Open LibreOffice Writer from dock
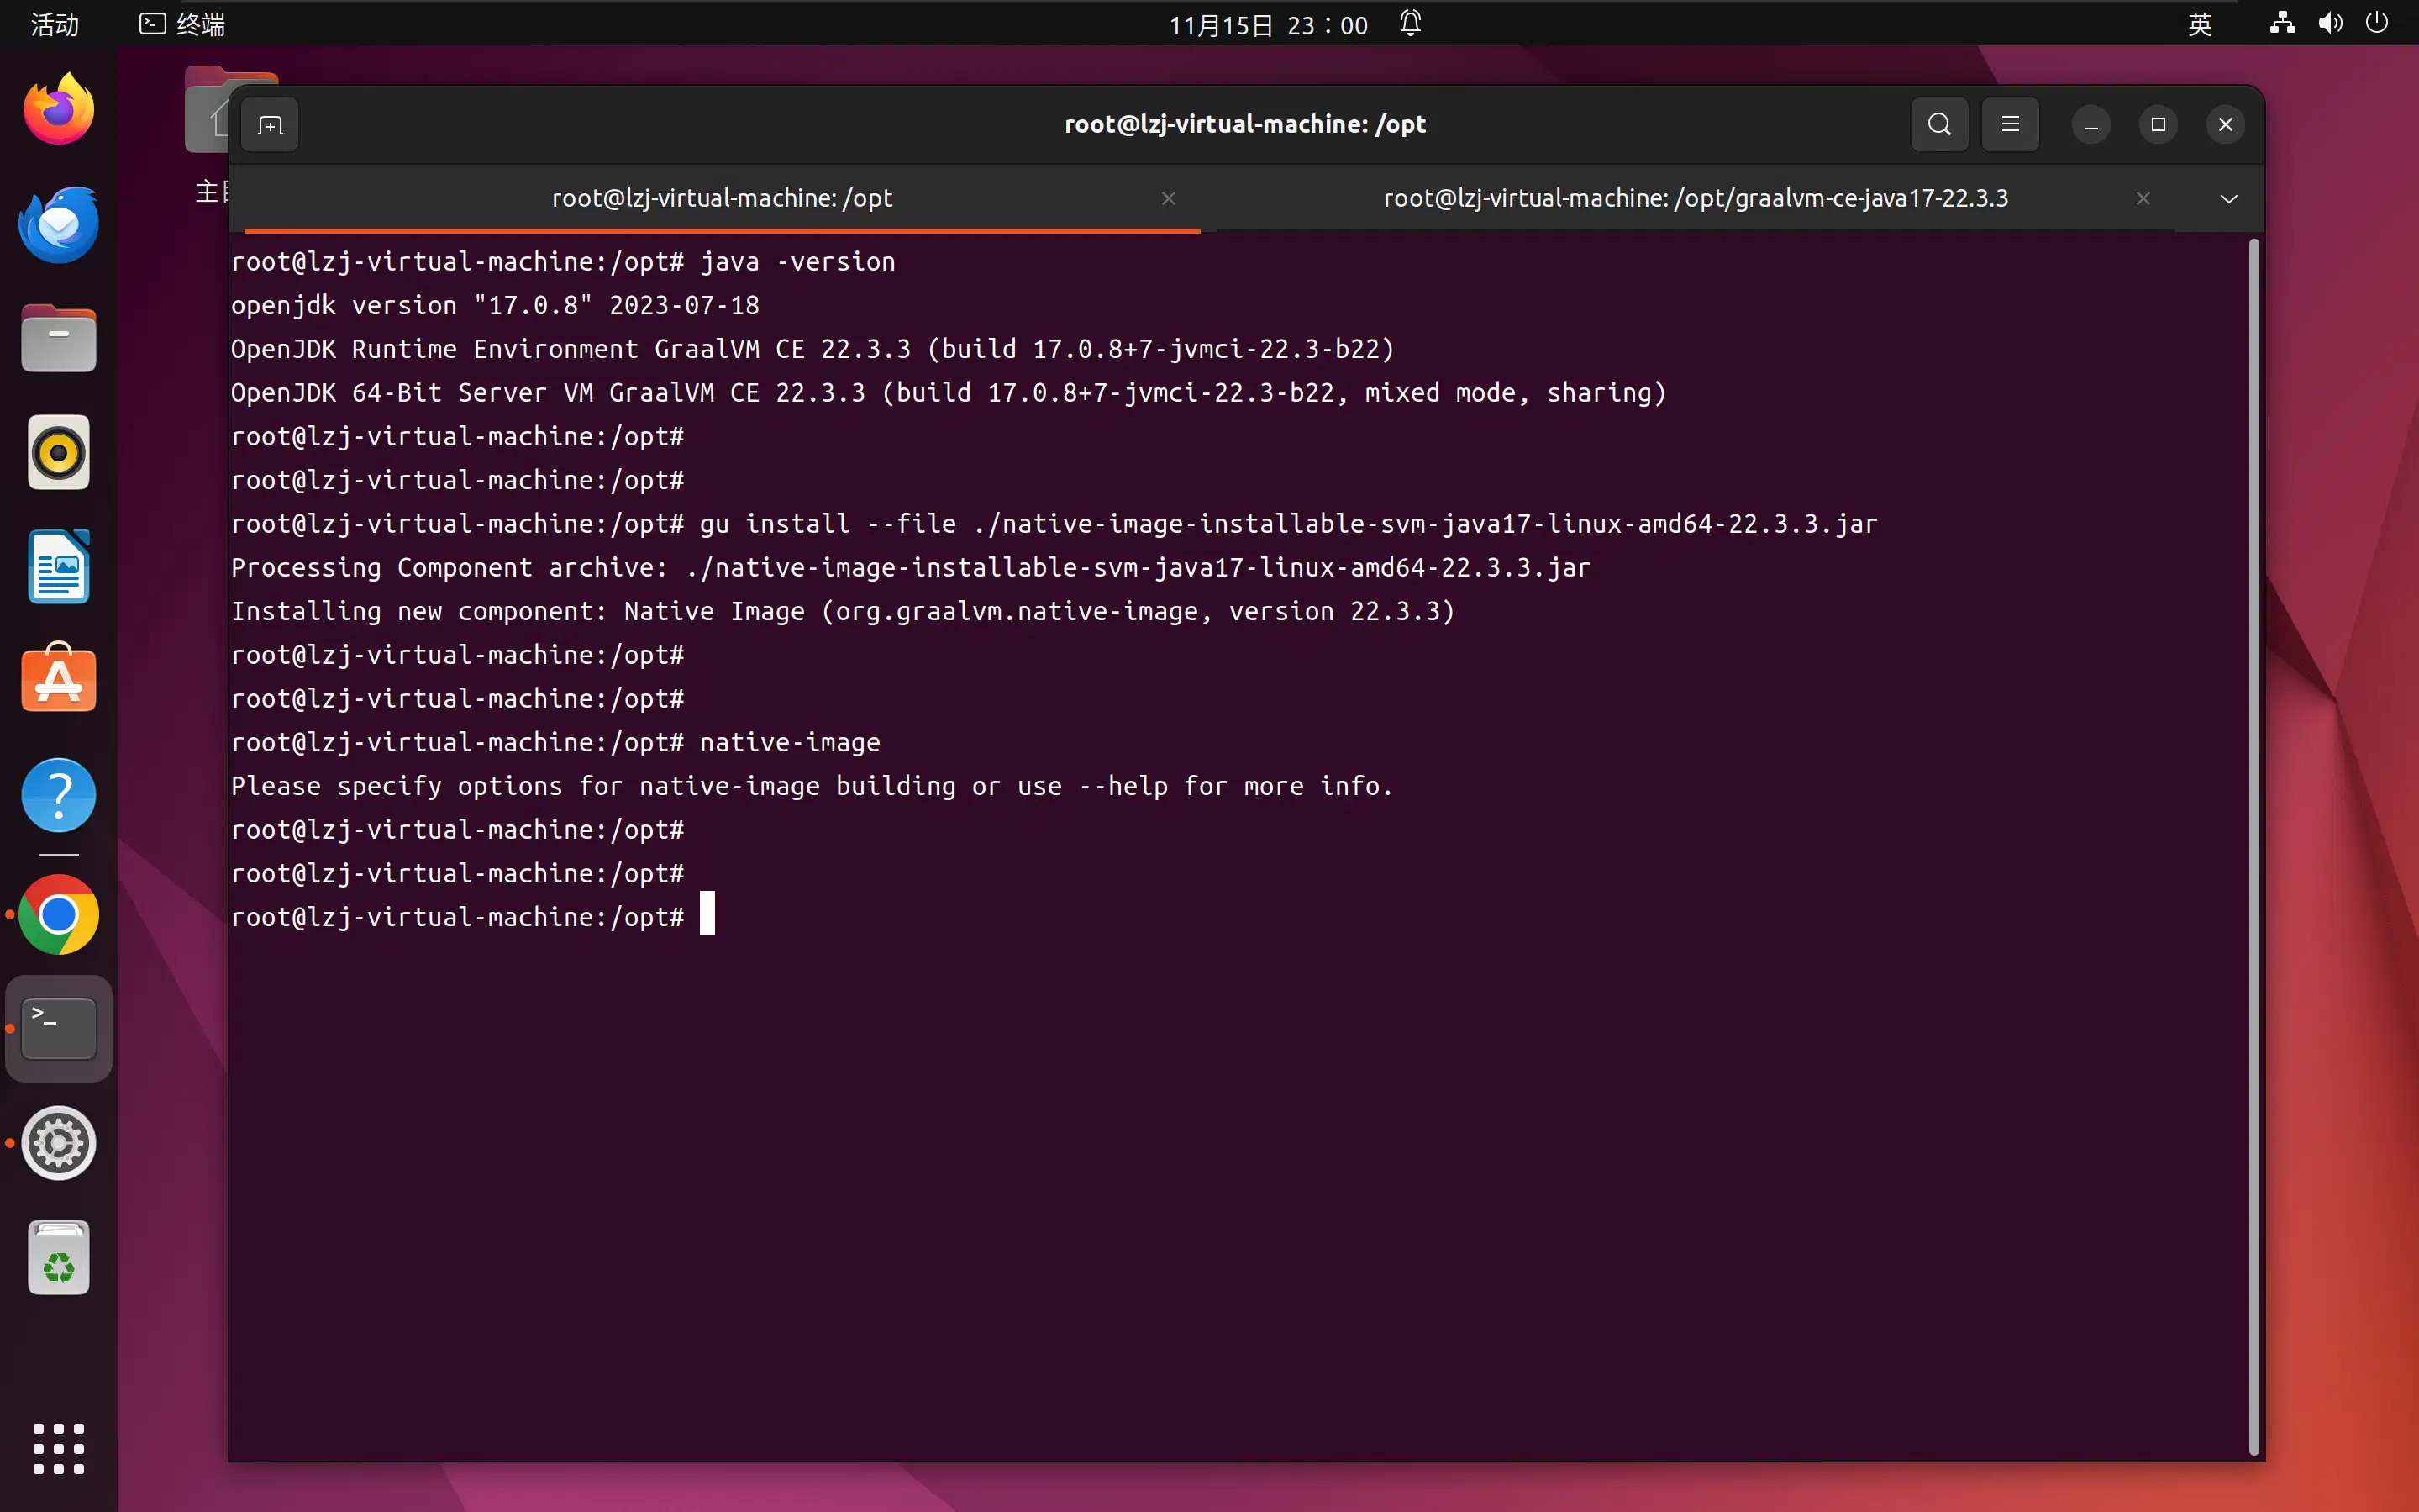 [x=59, y=567]
